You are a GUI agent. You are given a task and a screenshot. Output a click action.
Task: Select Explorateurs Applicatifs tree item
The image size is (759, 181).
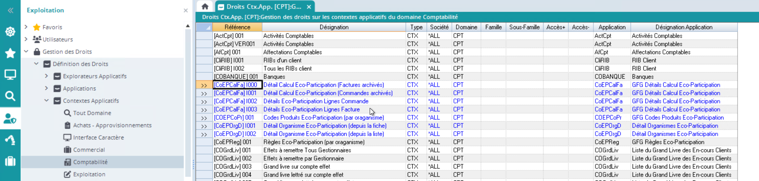pos(95,76)
